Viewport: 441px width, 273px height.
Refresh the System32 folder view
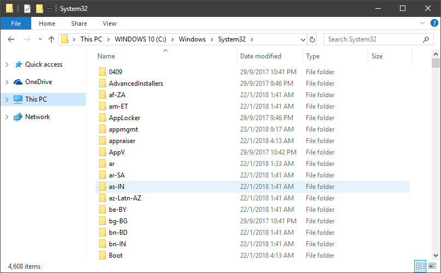click(x=312, y=39)
